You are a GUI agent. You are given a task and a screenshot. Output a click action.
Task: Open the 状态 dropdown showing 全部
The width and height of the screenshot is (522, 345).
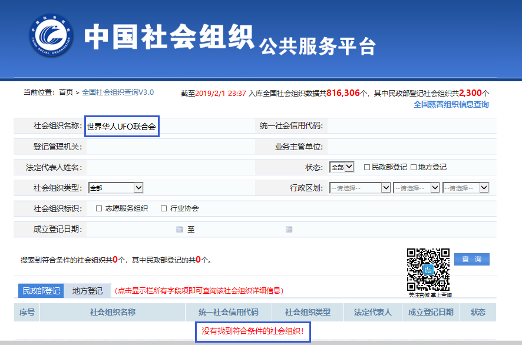[x=342, y=167]
